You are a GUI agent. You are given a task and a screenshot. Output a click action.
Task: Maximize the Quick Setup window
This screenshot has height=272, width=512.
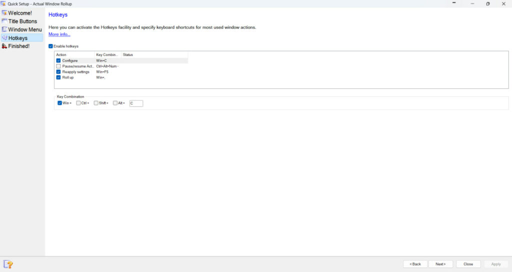coord(488,3)
